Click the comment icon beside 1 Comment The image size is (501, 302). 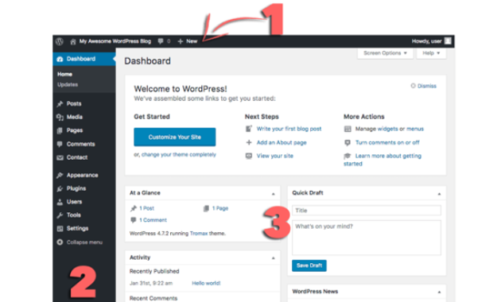[134, 220]
